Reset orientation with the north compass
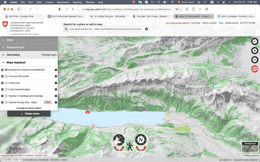The height and width of the screenshot is (162, 260). (141, 140)
